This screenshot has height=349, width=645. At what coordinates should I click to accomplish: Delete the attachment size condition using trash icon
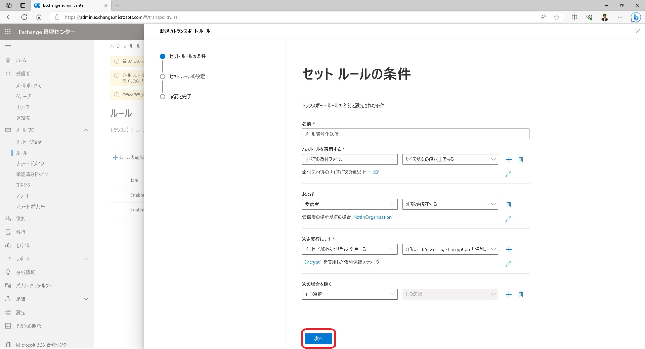(x=521, y=159)
